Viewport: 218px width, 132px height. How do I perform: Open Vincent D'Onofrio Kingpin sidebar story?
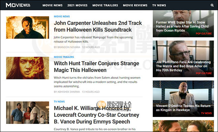point(183,98)
